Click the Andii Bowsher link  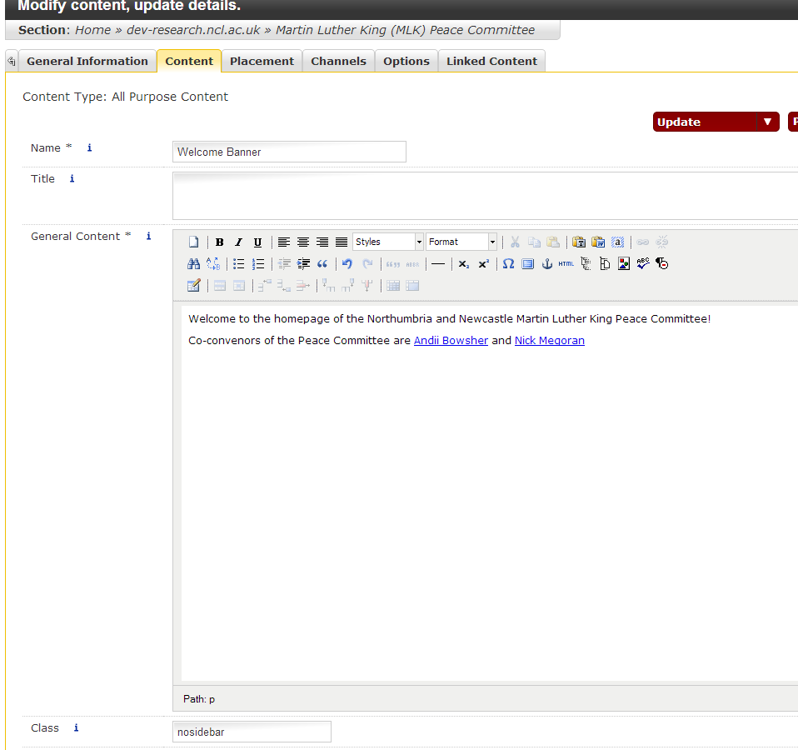[x=451, y=341]
